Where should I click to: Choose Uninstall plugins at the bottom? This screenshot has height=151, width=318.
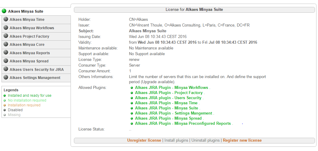click(x=205, y=140)
